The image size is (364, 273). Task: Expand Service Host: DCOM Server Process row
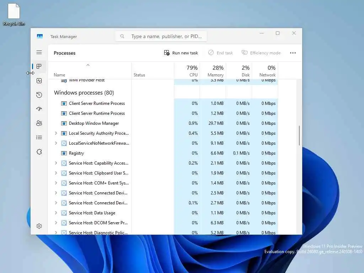[56, 223]
